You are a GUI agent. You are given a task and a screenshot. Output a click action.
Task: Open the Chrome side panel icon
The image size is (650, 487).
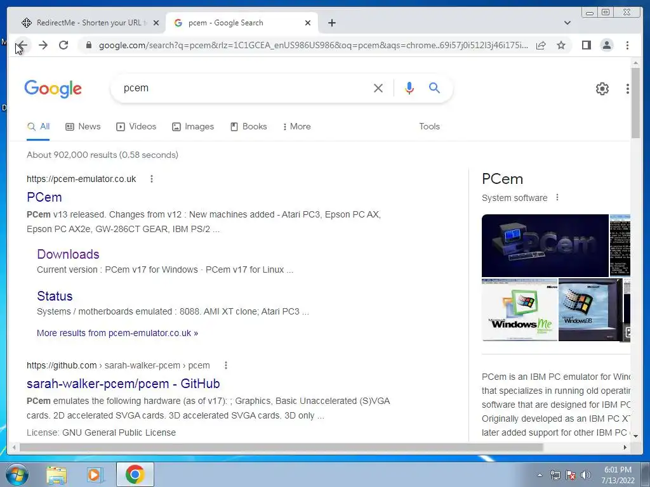586,45
